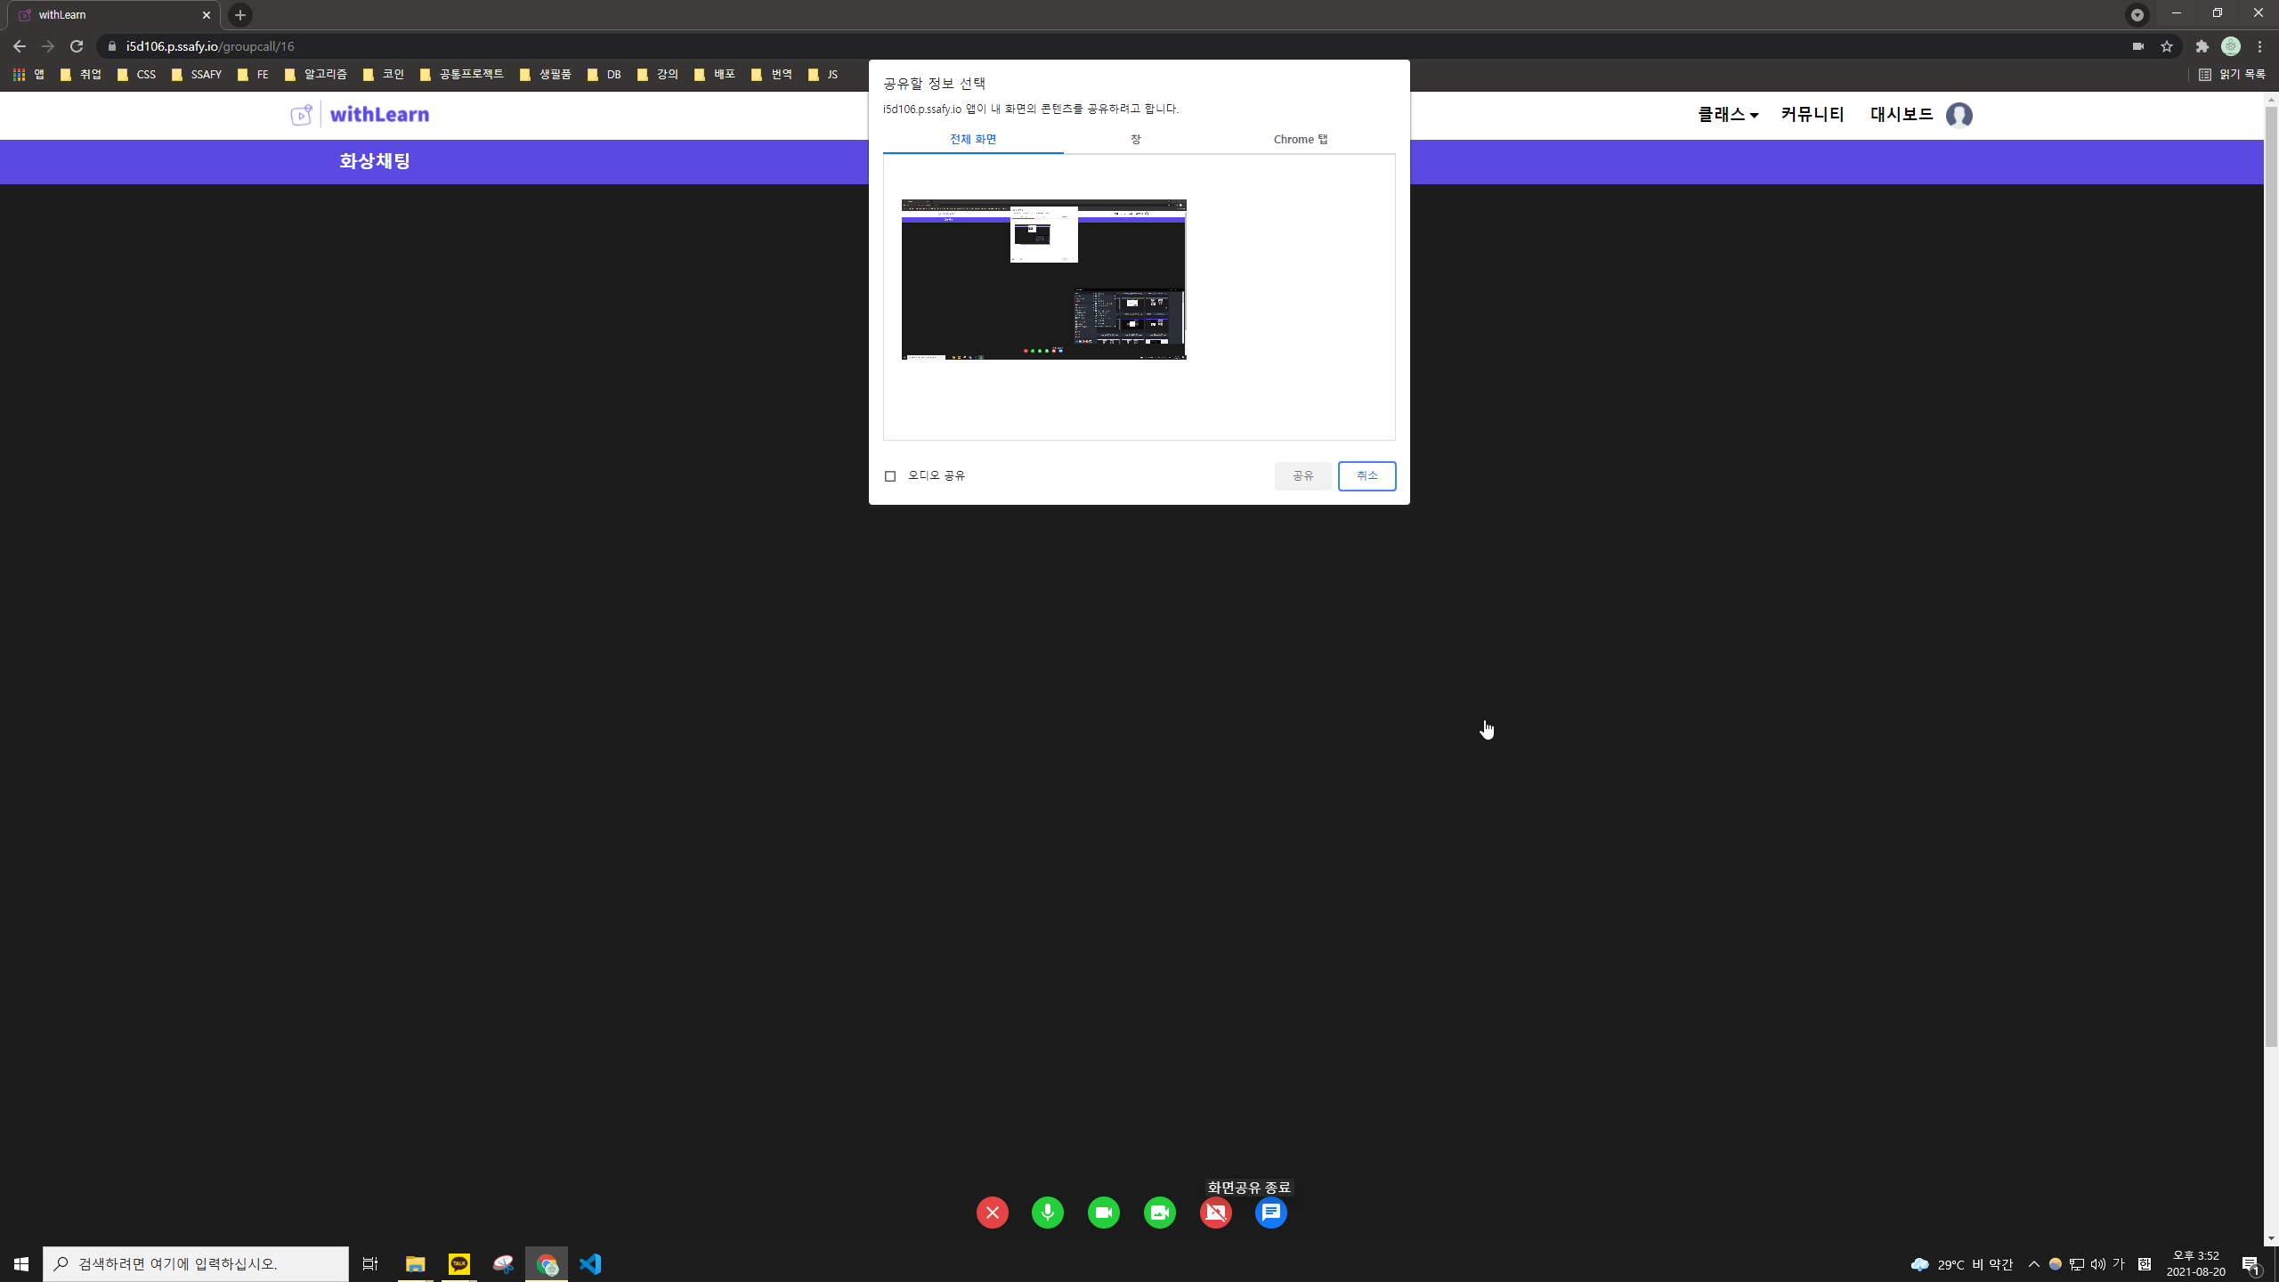2279x1282 pixels.
Task: Expand the 클래스 dropdown menu
Action: [x=1727, y=115]
